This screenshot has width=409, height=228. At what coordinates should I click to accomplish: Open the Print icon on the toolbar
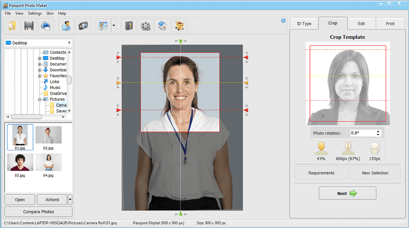coord(46,26)
